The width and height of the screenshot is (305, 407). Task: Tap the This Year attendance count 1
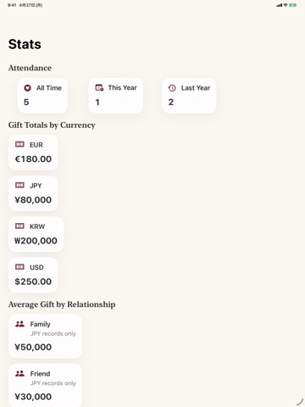pos(97,102)
